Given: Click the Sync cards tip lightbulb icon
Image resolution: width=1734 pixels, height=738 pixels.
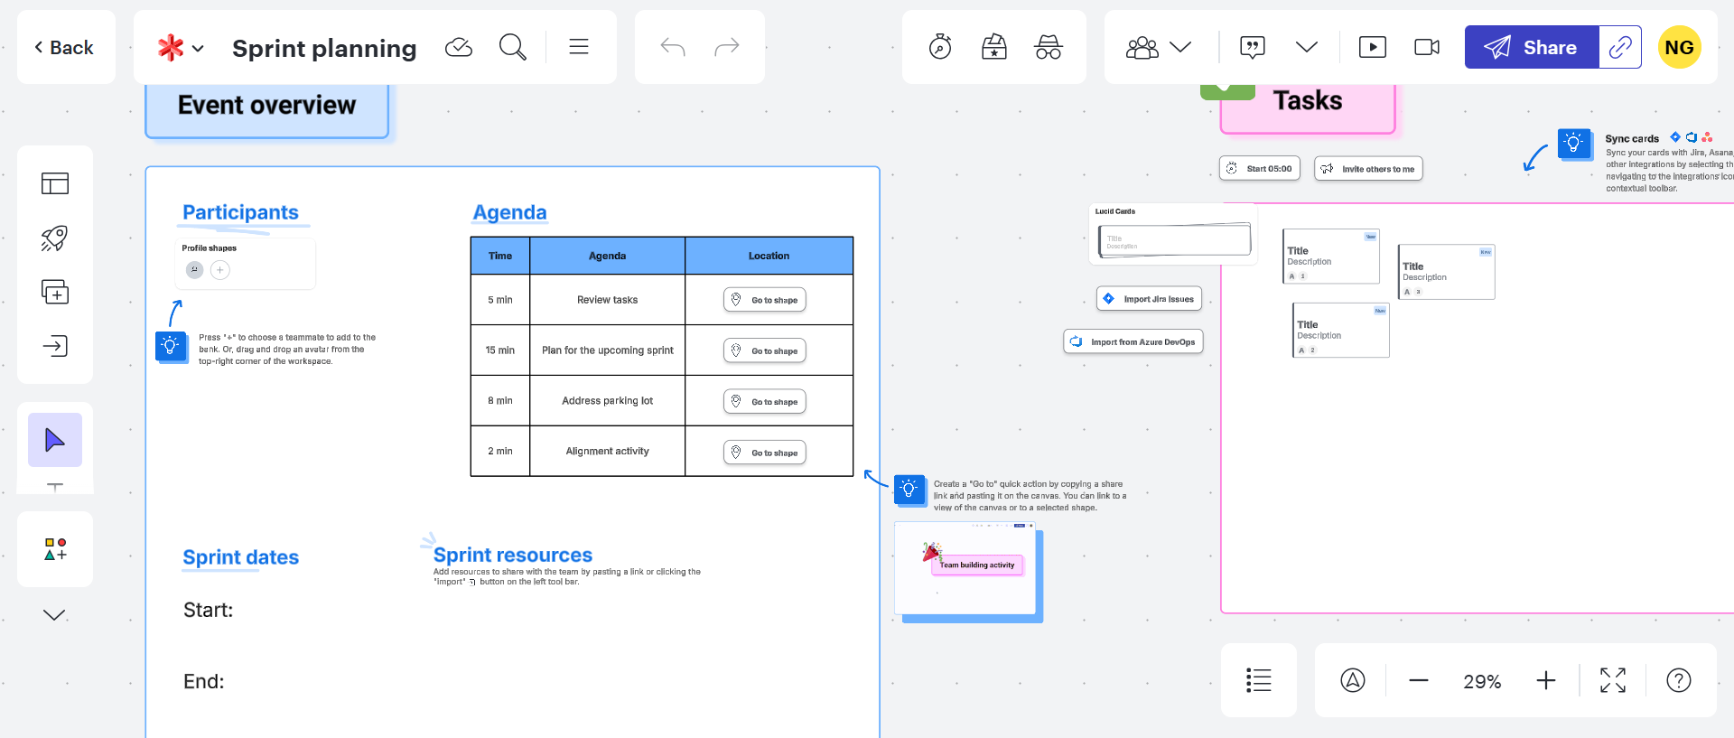Looking at the screenshot, I should click(x=1573, y=143).
